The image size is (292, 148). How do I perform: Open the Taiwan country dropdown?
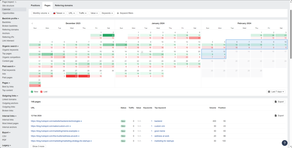[x=59, y=13]
